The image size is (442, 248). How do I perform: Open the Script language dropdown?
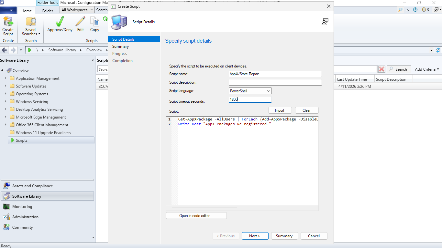[x=250, y=91]
